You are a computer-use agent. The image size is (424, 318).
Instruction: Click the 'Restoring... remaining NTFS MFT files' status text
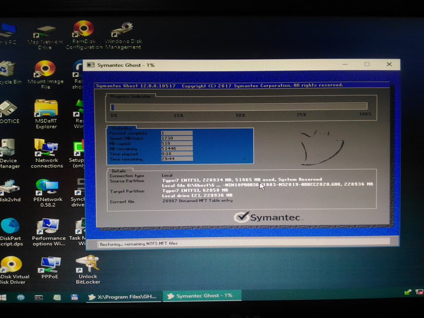point(139,244)
